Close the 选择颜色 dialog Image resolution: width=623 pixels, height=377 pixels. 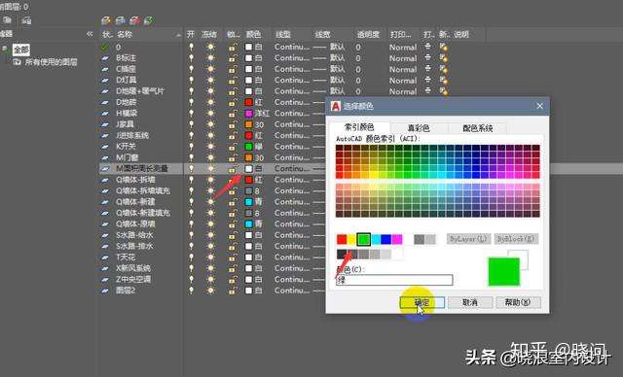pos(539,106)
